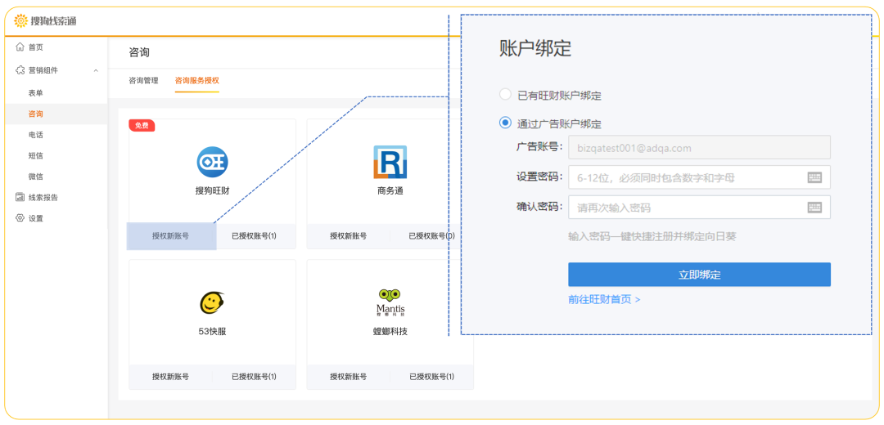Select 已有旺财账户绑定 radio option
The height and width of the screenshot is (425, 884).
pyautogui.click(x=505, y=95)
